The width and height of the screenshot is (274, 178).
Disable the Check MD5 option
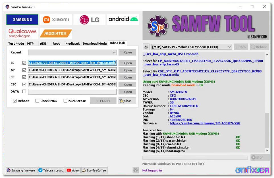[x=37, y=100]
